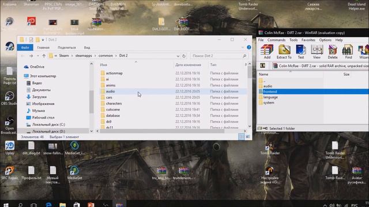Open the File menu in WinRAR
This screenshot has height=207, width=369.
click(x=261, y=40)
